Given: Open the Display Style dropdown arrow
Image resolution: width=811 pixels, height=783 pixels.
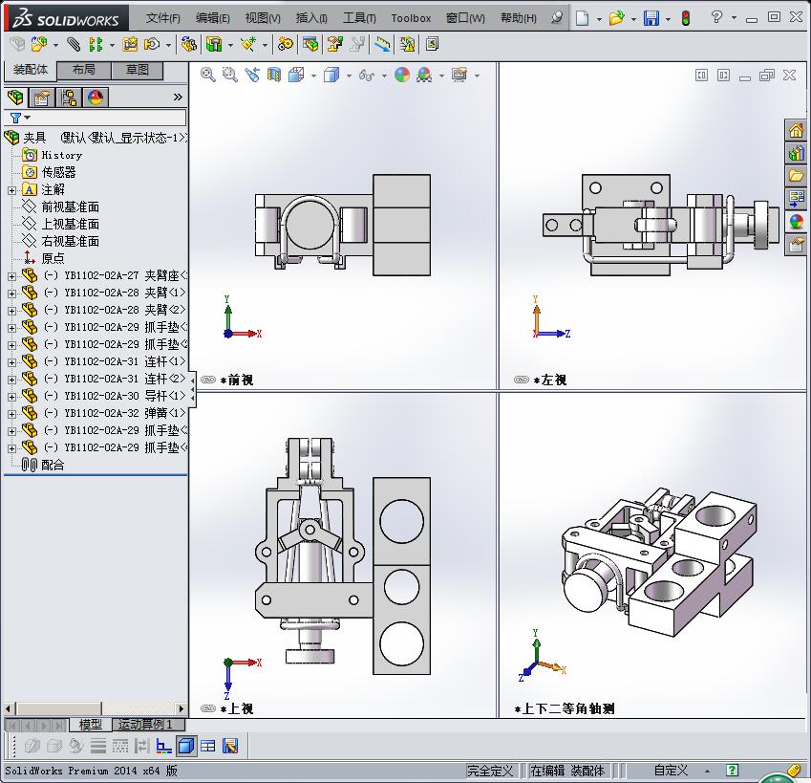Looking at the screenshot, I should (x=349, y=76).
